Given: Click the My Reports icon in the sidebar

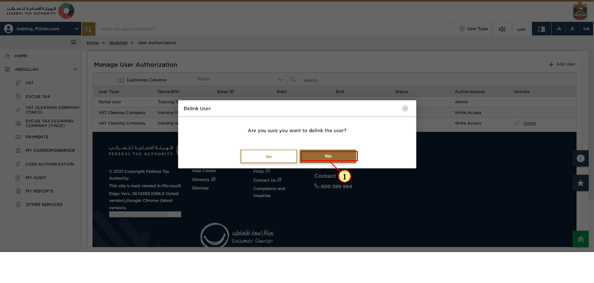Looking at the screenshot, I should pos(18,191).
